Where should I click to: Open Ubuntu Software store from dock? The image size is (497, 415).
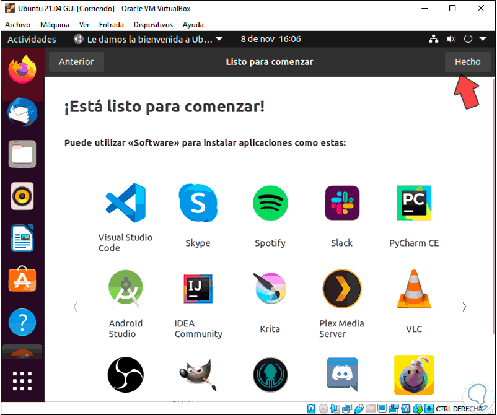point(22,279)
